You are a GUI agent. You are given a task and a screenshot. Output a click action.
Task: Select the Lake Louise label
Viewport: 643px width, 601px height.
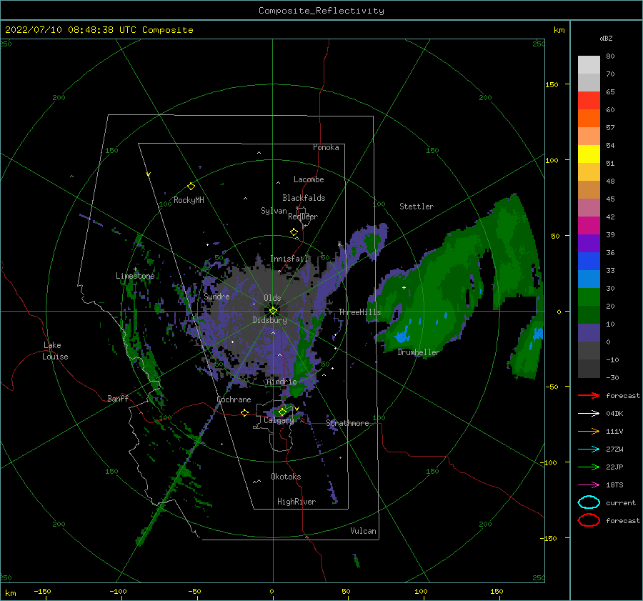click(x=55, y=351)
